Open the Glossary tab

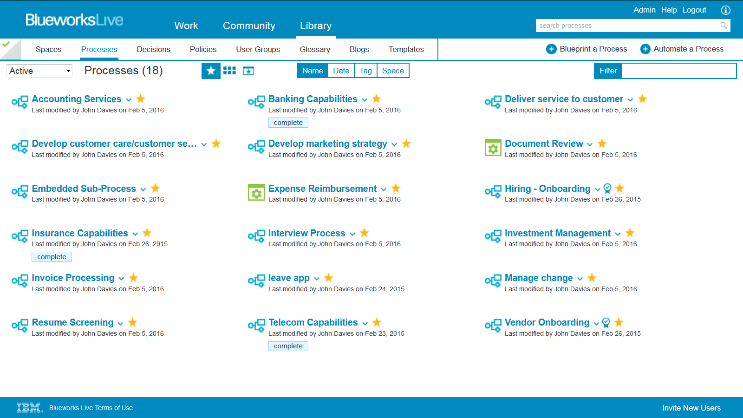[x=315, y=49]
